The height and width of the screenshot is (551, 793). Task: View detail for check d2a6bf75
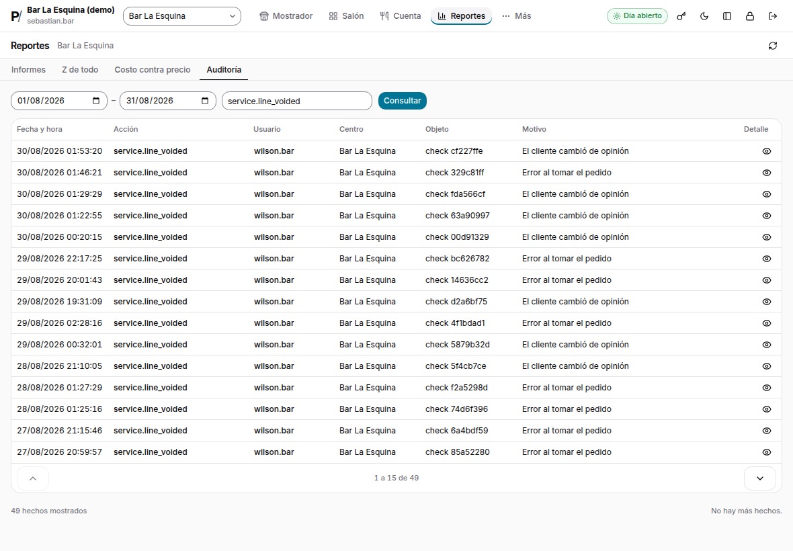[766, 302]
